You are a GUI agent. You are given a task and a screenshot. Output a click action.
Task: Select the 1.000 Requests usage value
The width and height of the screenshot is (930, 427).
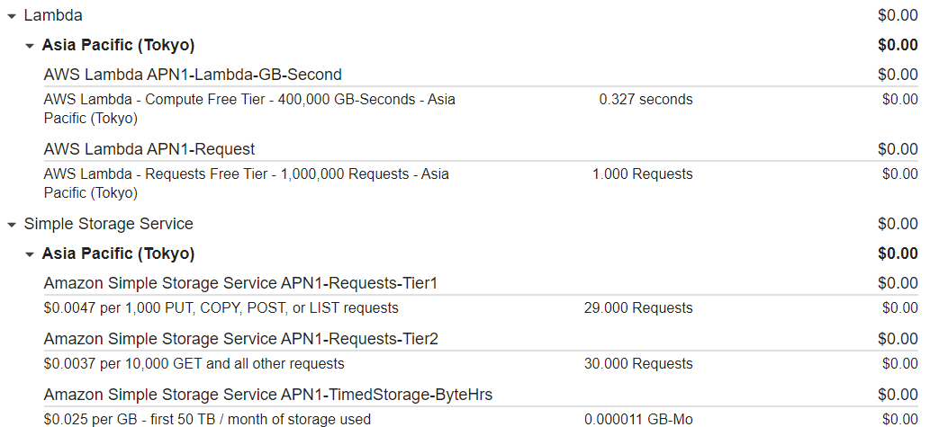[642, 174]
